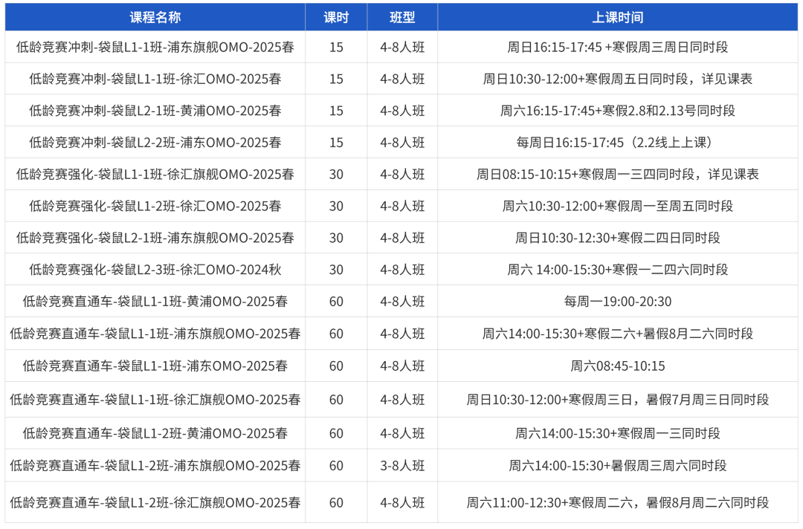803x529 pixels.
Task: Click 4-8人班 in 冲刺 L2-2班-浦东 row
Action: tap(402, 142)
